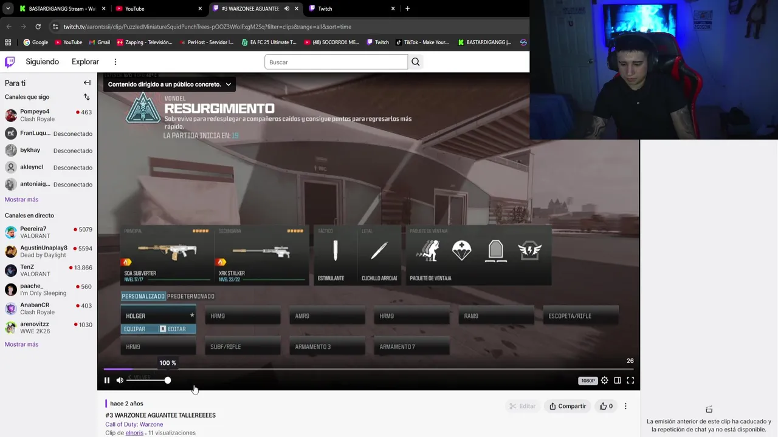The image size is (778, 437).
Task: Open Peereira7 VALORANT stream
Action: click(49, 232)
